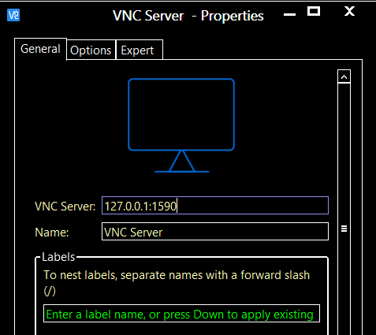Viewport: 376px width, 335px height.
Task: Click the VNC logo icon in title bar
Action: tap(13, 15)
